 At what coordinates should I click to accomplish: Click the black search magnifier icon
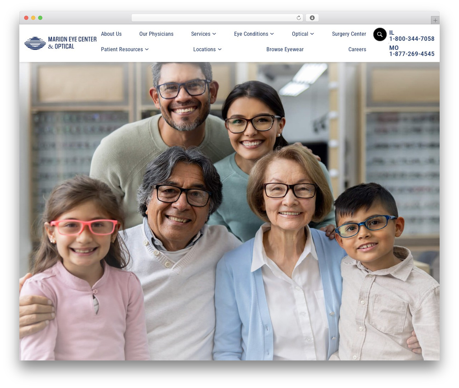coord(380,34)
